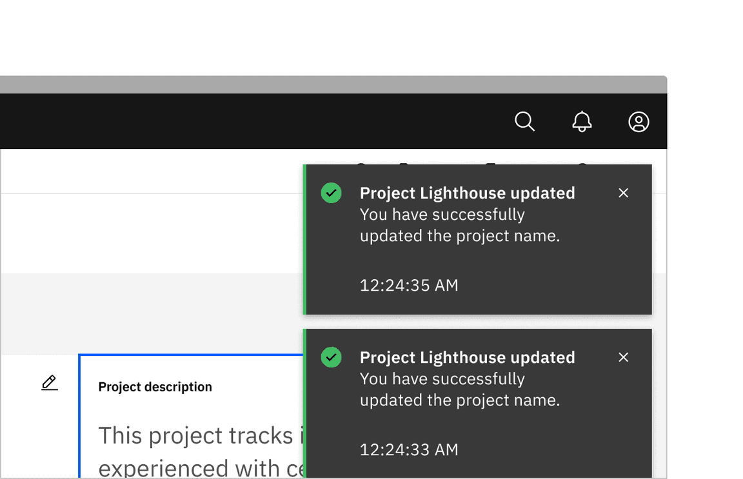Click the 12:24:35 AM timestamp

point(409,285)
